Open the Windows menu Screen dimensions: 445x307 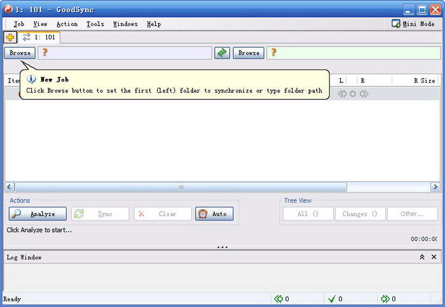pos(125,24)
